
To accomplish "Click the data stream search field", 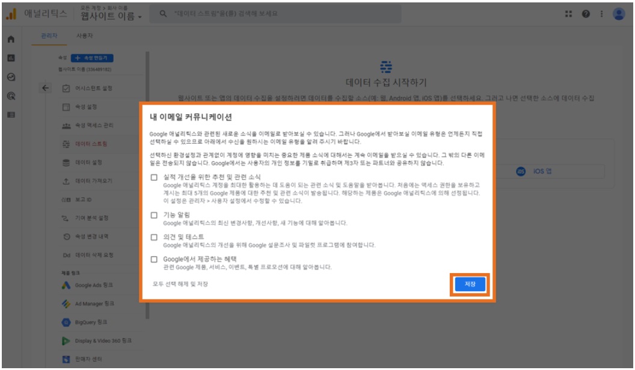I will [275, 13].
